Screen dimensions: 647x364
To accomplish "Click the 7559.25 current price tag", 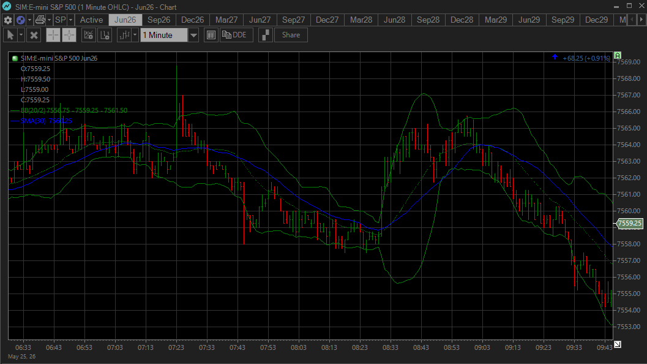I will [630, 223].
